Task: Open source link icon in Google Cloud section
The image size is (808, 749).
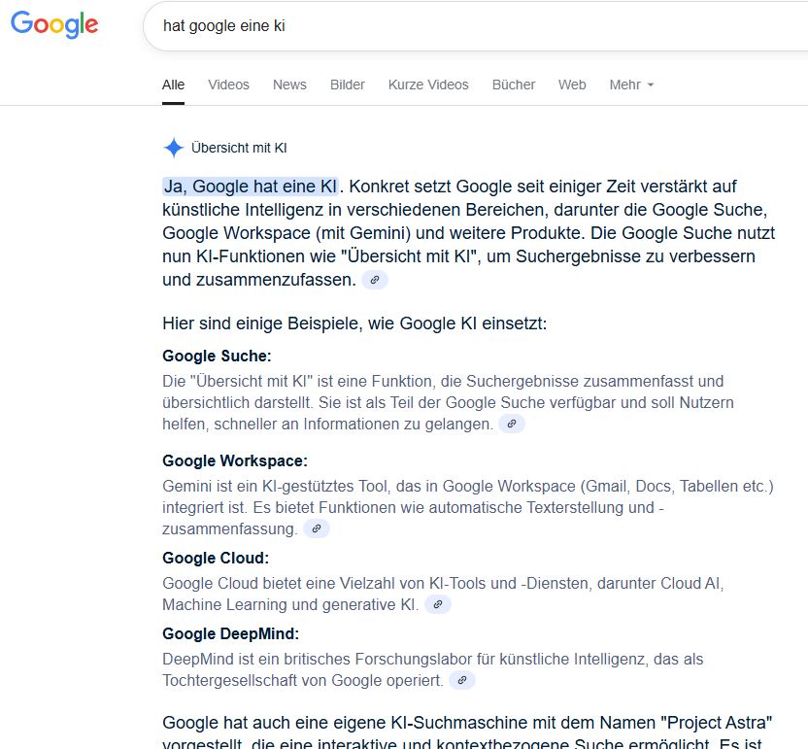Action: coord(437,604)
